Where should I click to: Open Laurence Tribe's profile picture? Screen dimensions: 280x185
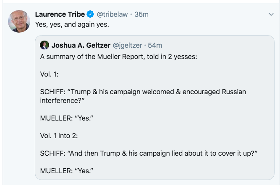(x=19, y=21)
